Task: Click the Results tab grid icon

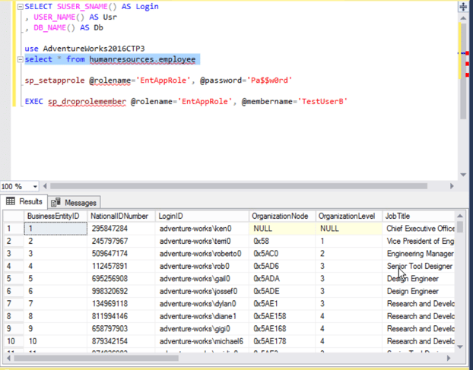Action: 10,202
